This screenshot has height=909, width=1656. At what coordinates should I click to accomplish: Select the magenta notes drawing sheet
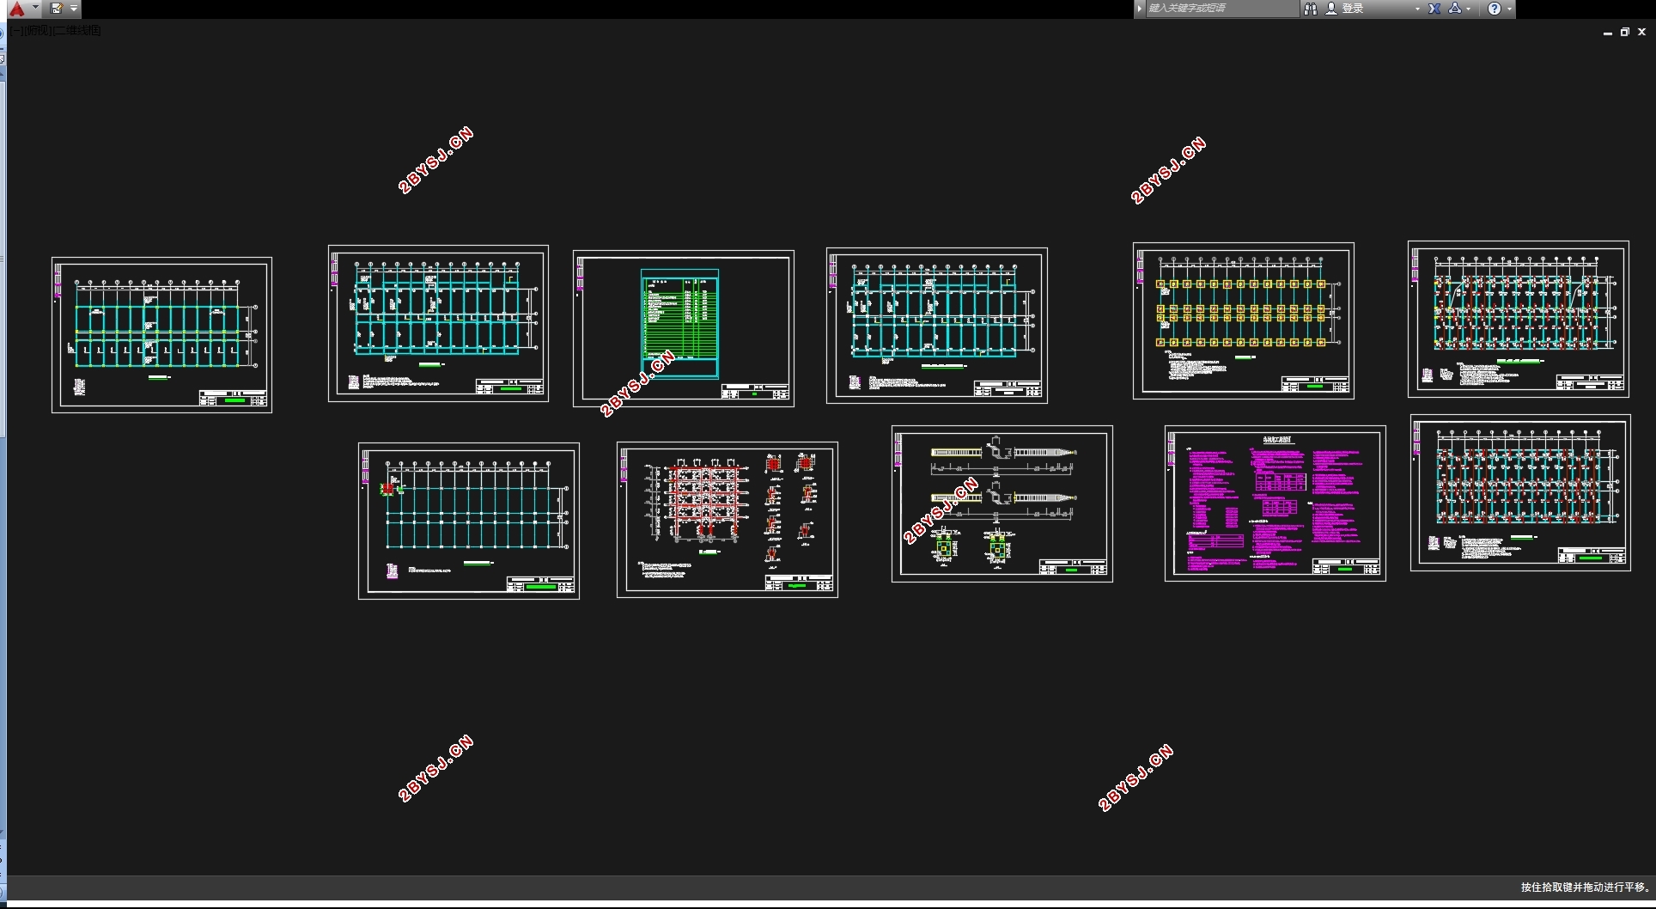[1275, 503]
